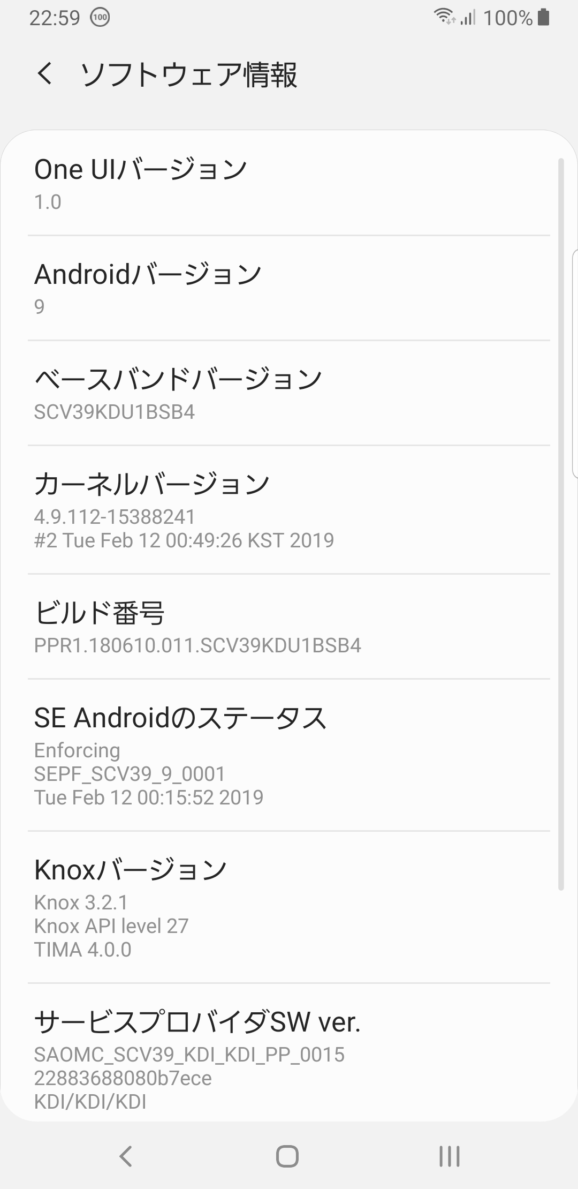The width and height of the screenshot is (578, 1189).
Task: Select the Androidバージョン item
Action: pos(289,288)
